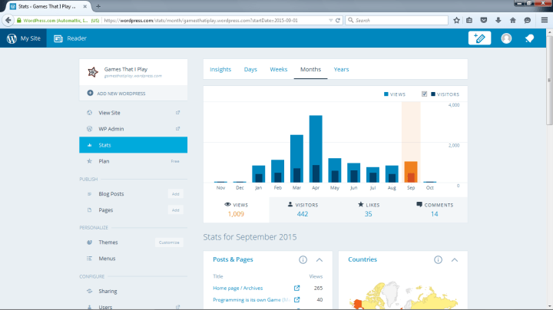Screen dimensions: 553x310
Task: Select the Visitors stat tab showing 442
Action: click(303, 209)
